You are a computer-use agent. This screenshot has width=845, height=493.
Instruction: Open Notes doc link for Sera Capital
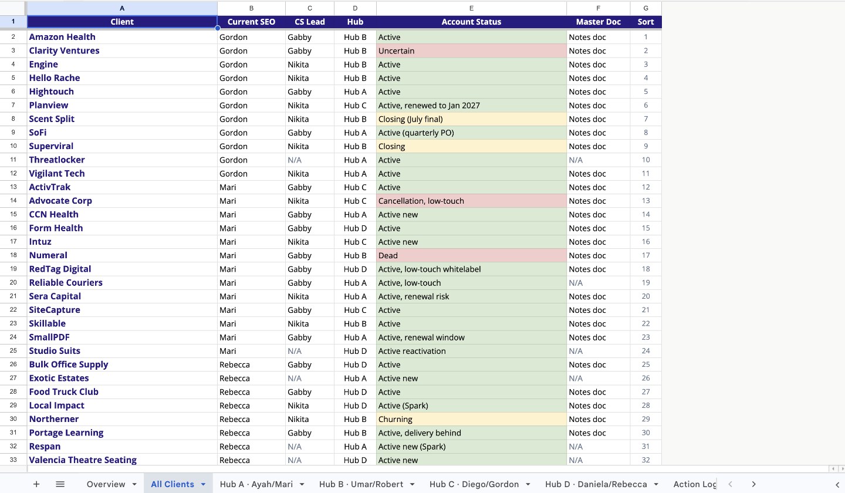tap(587, 296)
